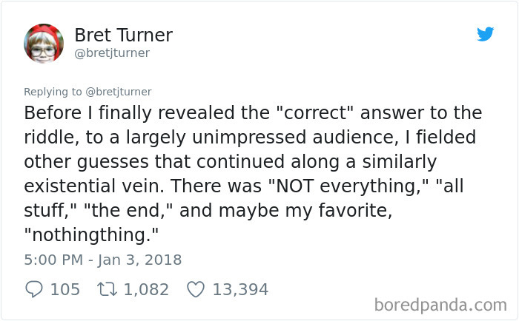Follow the @bretjturner mention in "Replying to"
519x321 pixels.
pos(117,92)
